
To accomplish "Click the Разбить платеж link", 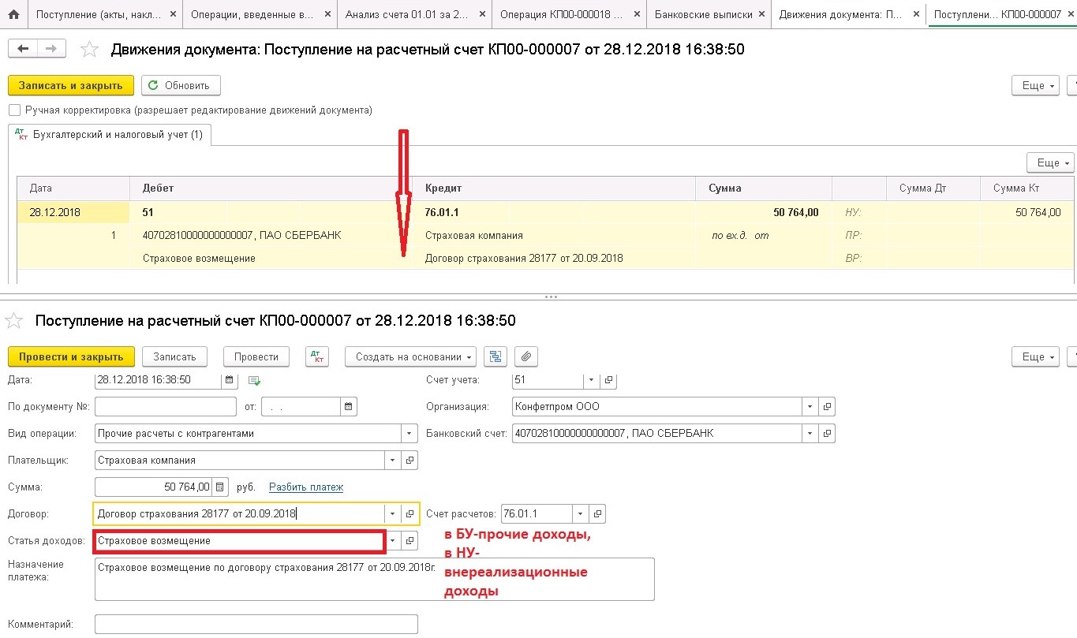I will (306, 487).
